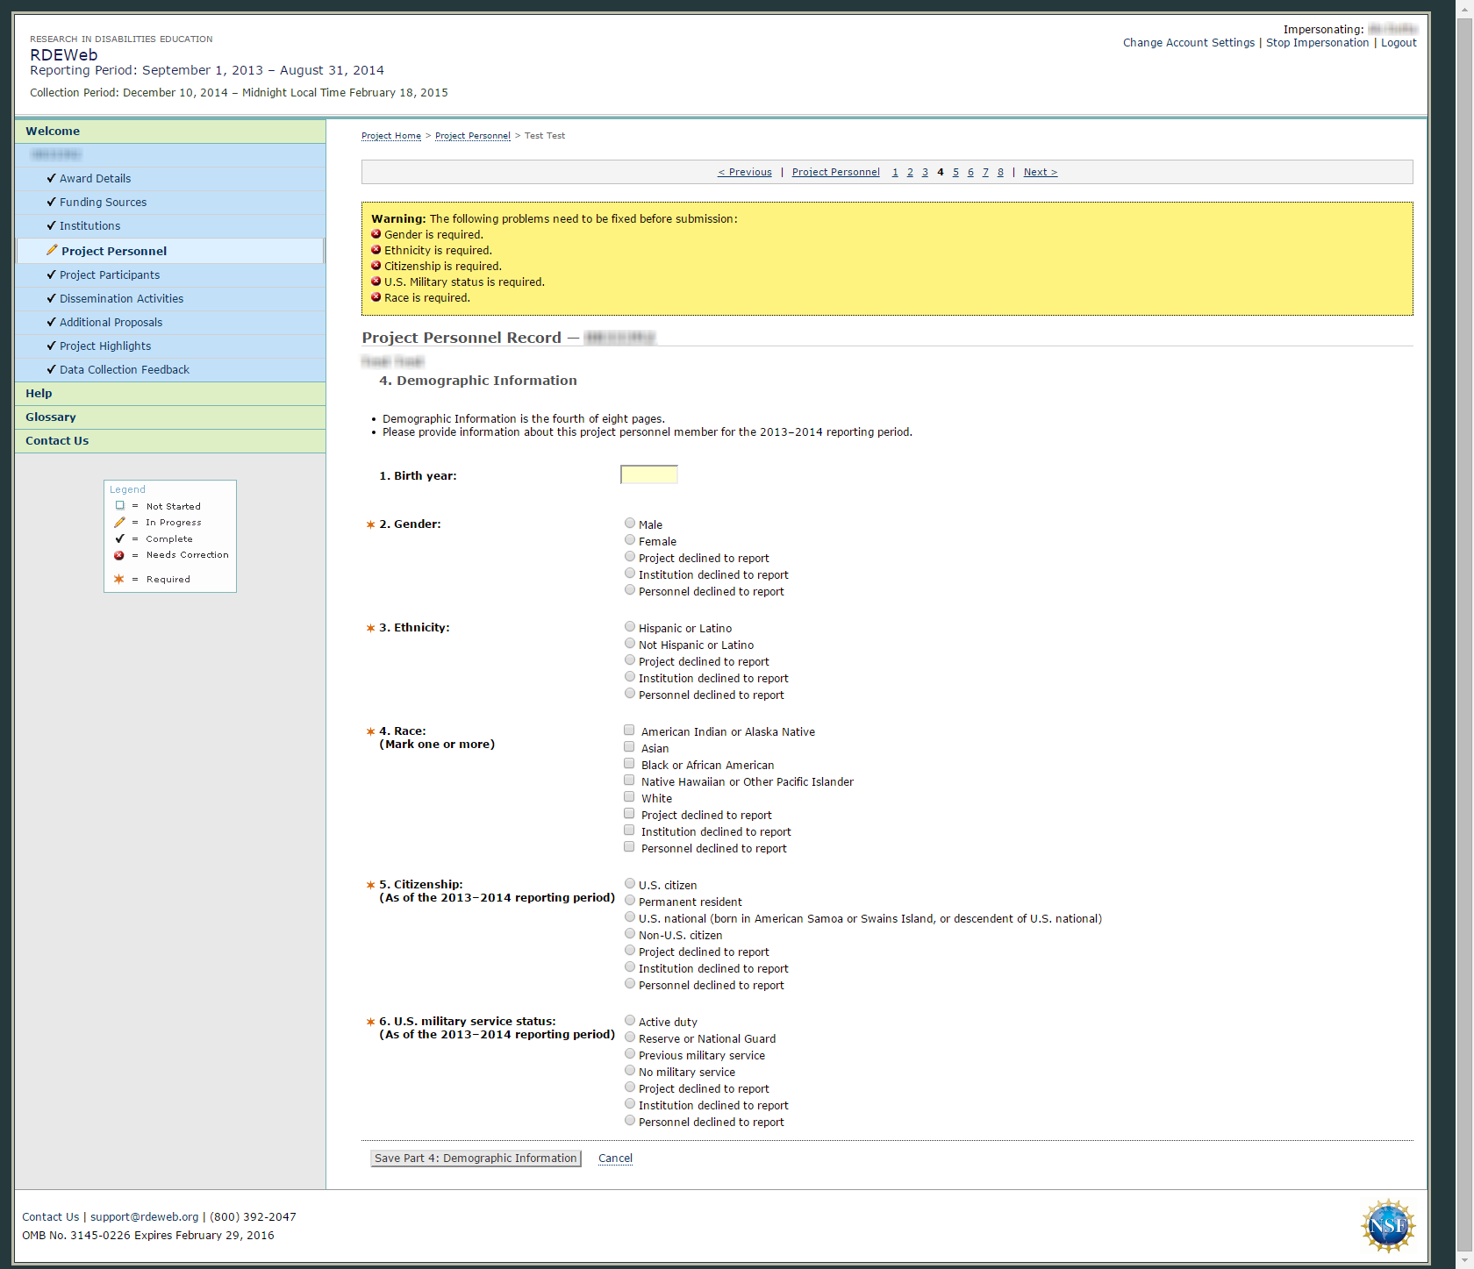Click the NSF logo in footer
Image resolution: width=1474 pixels, height=1269 pixels.
1387,1225
